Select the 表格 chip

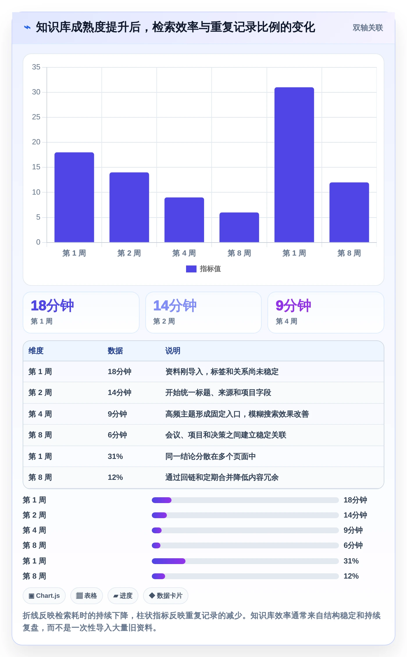[86, 596]
